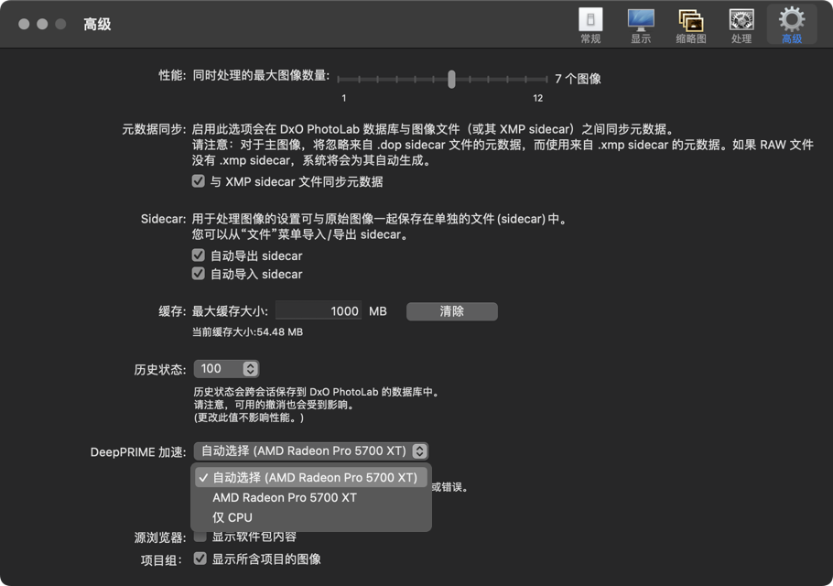Click the 7 个图像 value label
Viewport: 833px width, 586px height.
click(578, 79)
